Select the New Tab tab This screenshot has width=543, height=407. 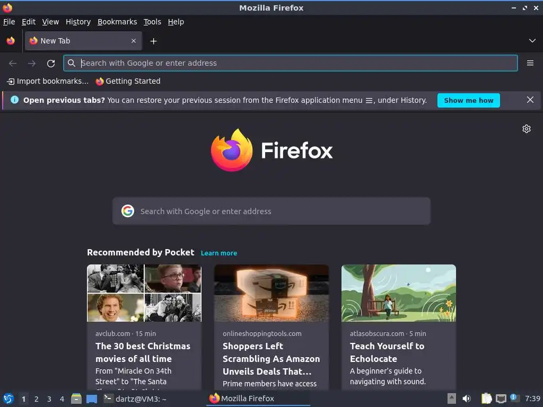(x=83, y=41)
